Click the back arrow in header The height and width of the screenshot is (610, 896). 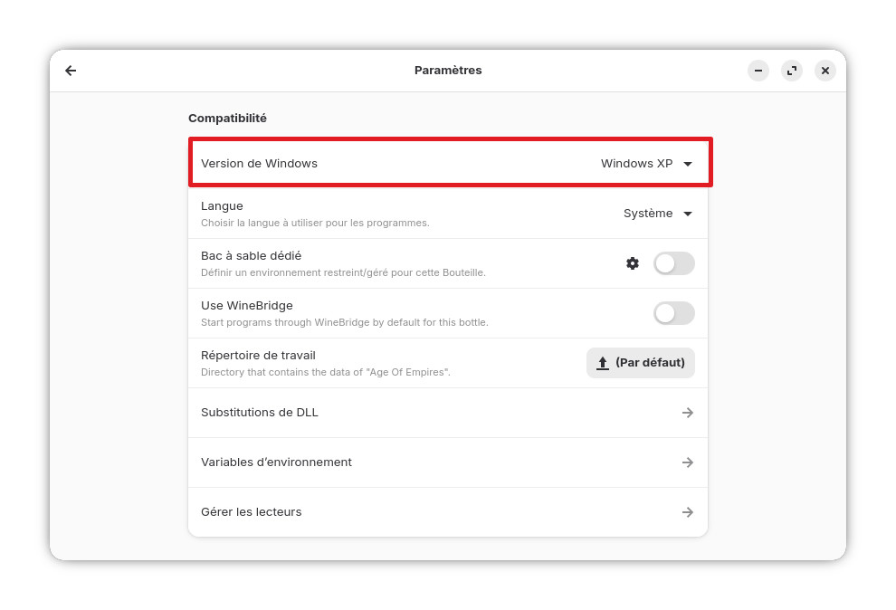tap(71, 71)
